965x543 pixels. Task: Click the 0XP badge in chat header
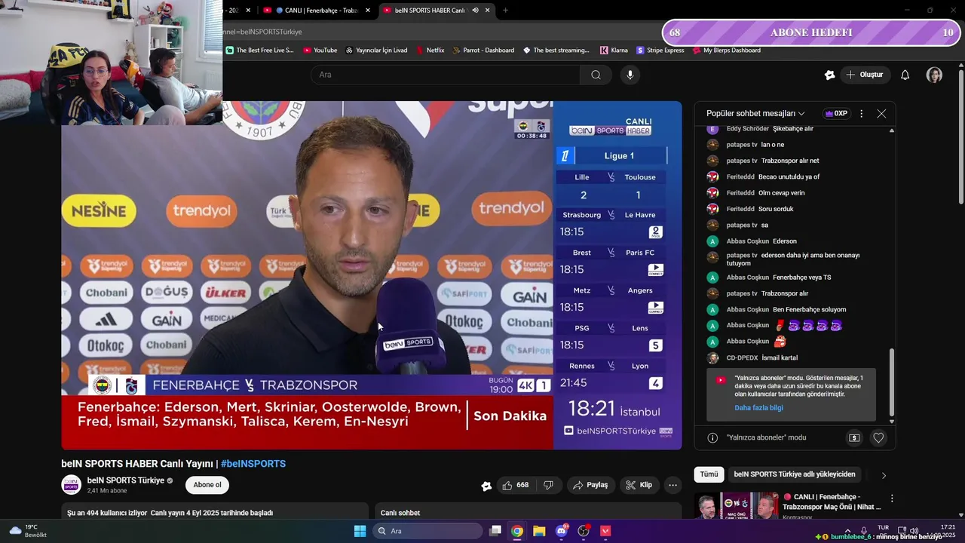836,113
